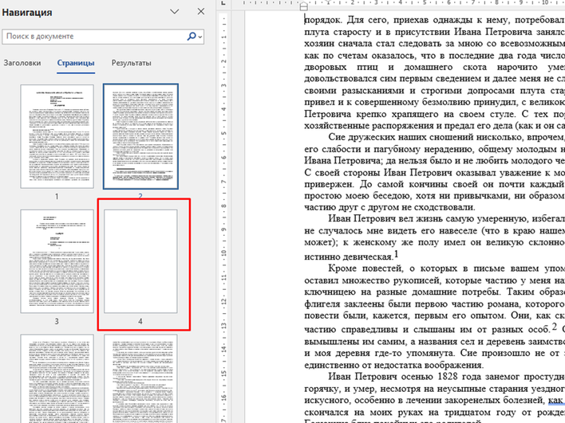Select the page thumbnail below page 3

click(57, 378)
